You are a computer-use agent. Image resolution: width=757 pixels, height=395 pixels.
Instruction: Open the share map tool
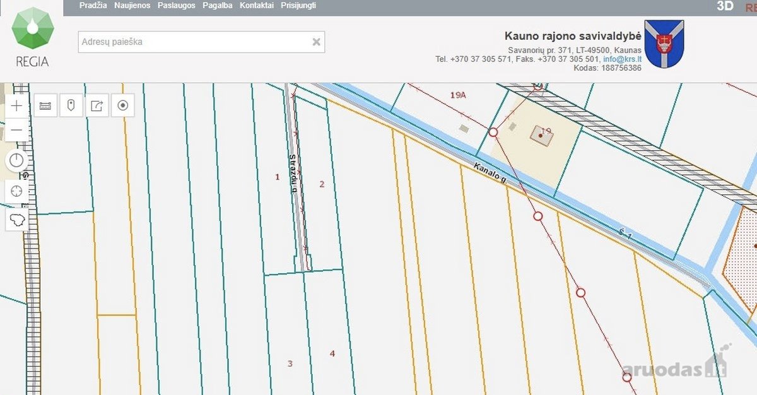97,105
